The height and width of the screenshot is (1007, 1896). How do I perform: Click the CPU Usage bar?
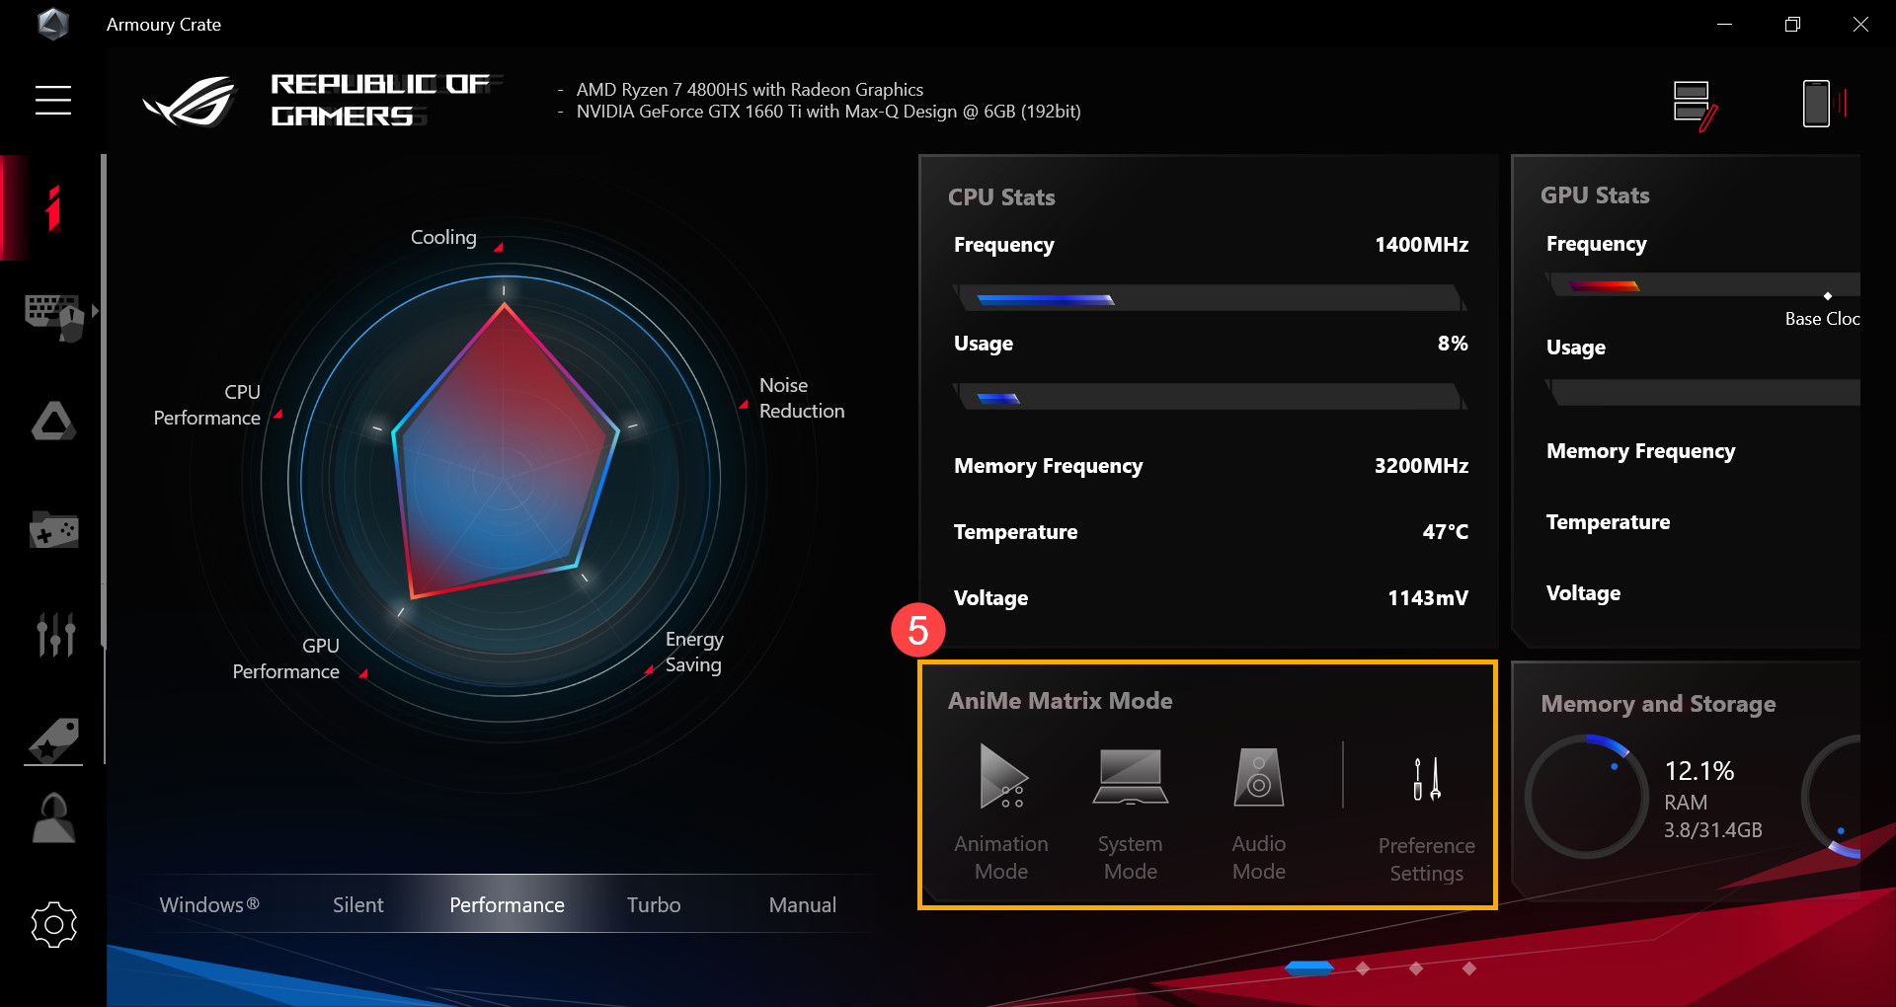click(1210, 397)
